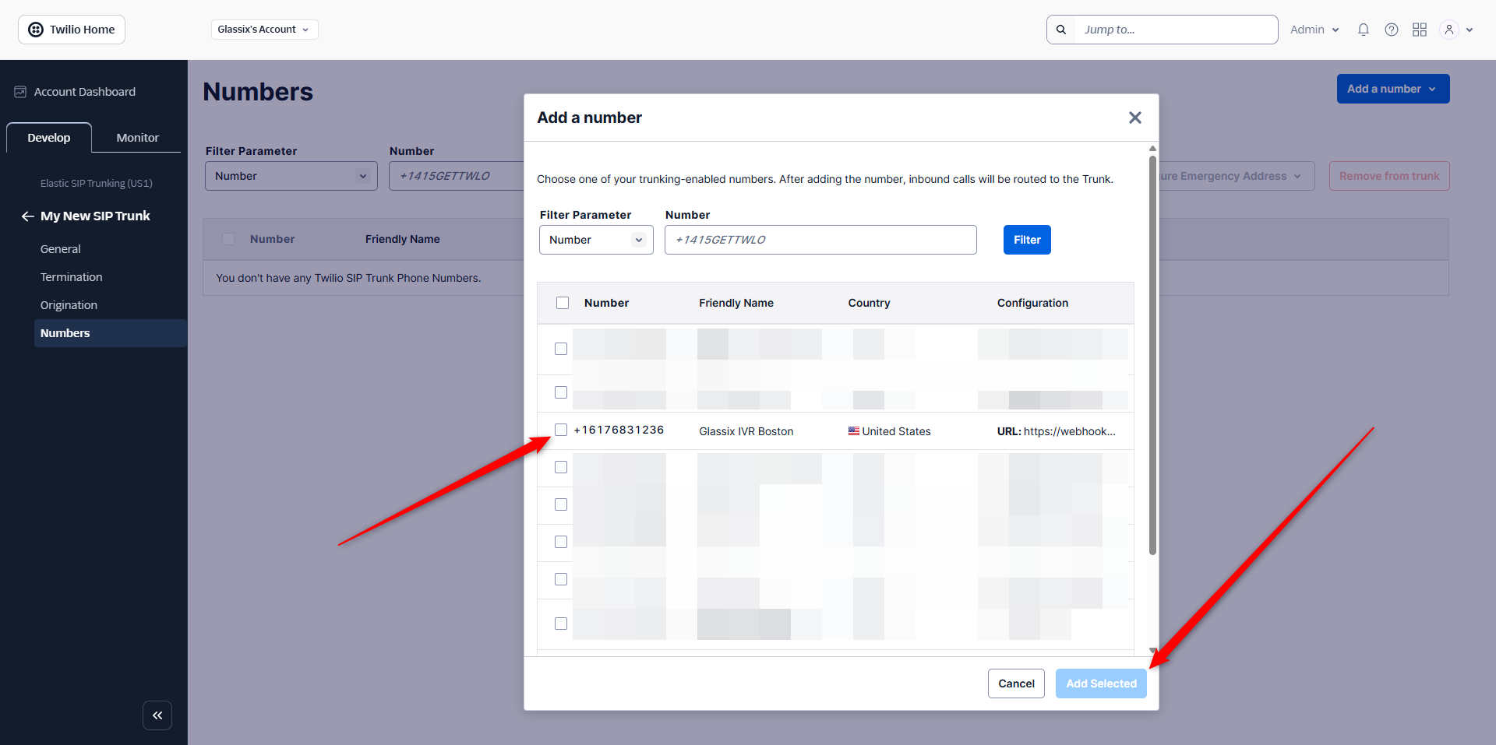
Task: Click the Twilio Home logo icon
Action: tap(36, 30)
